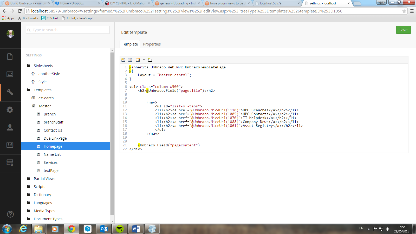This screenshot has width=416, height=234.
Task: Switch to the Properties tab
Action: tap(152, 44)
